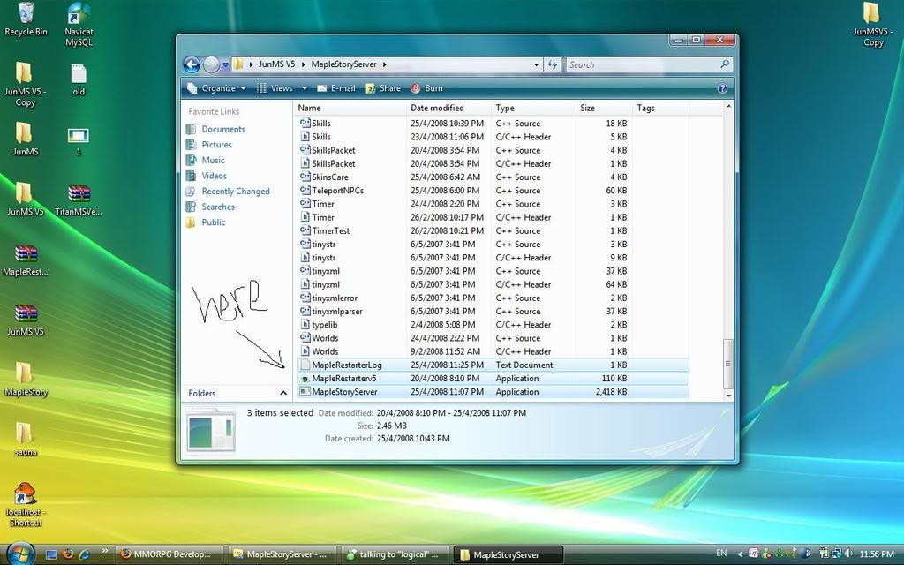This screenshot has height=565, width=904.
Task: Open Documents in Favorite Links
Action: click(222, 129)
